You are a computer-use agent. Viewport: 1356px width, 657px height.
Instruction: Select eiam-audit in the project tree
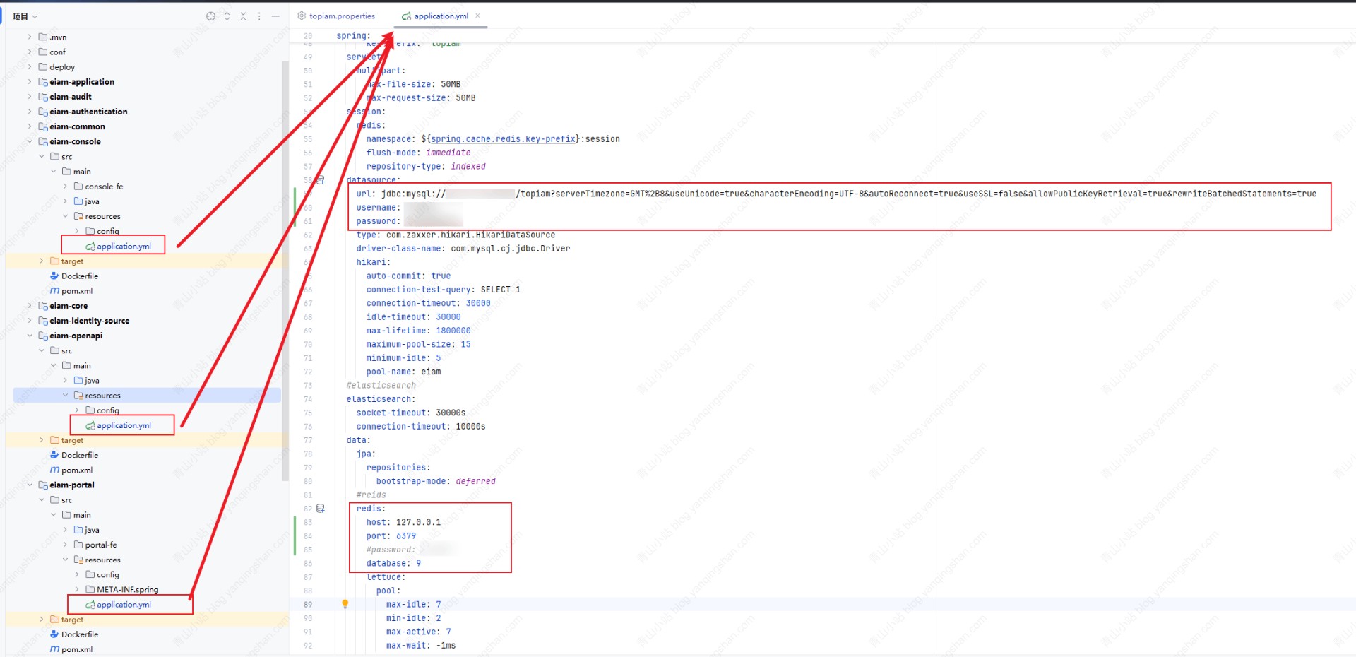click(71, 97)
